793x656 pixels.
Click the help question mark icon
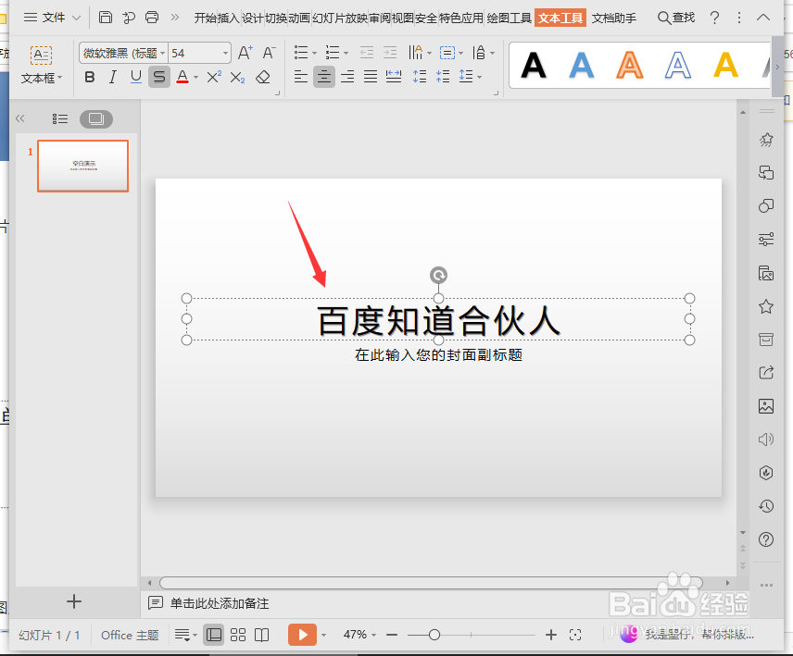(714, 19)
